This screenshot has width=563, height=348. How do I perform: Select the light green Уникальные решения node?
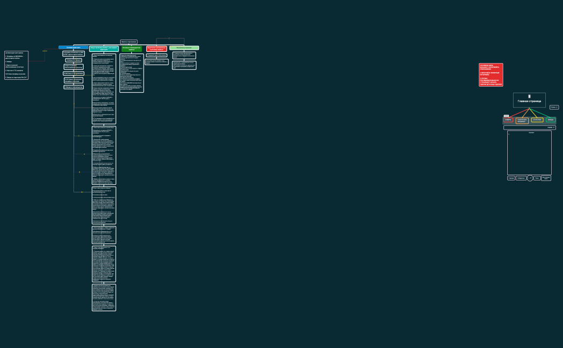184,48
